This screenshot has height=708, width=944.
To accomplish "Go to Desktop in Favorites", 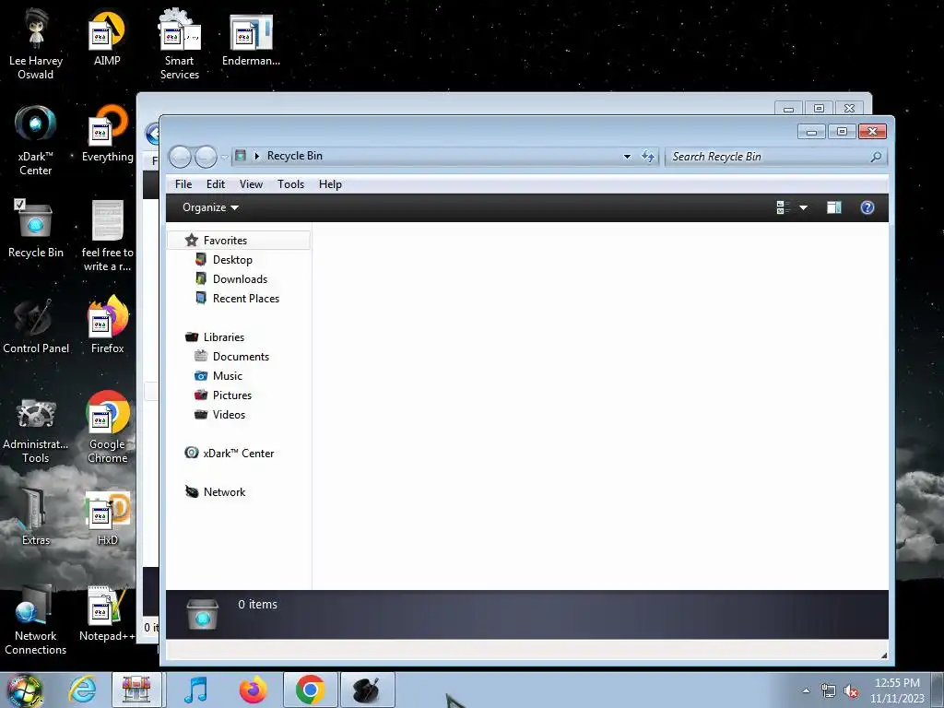I will click(232, 259).
